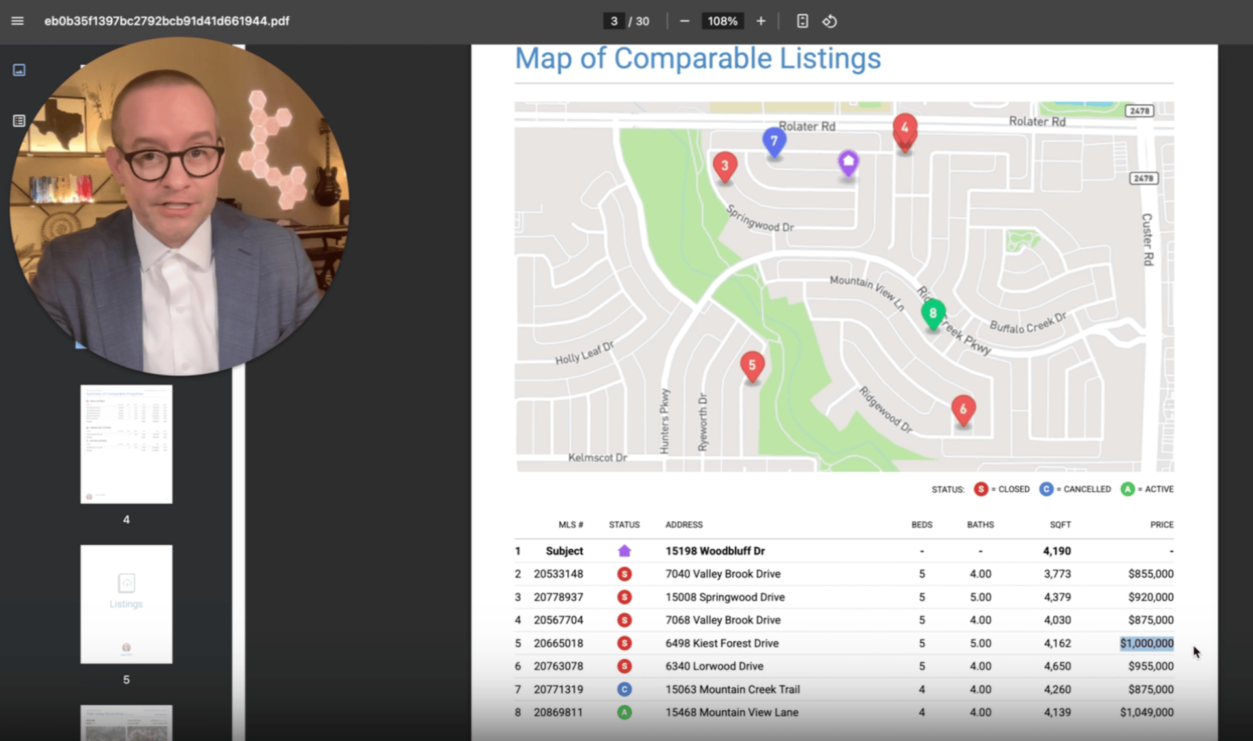Click the highlighted $1,000,000 price
Screen dimensions: 1253x741
1147,643
